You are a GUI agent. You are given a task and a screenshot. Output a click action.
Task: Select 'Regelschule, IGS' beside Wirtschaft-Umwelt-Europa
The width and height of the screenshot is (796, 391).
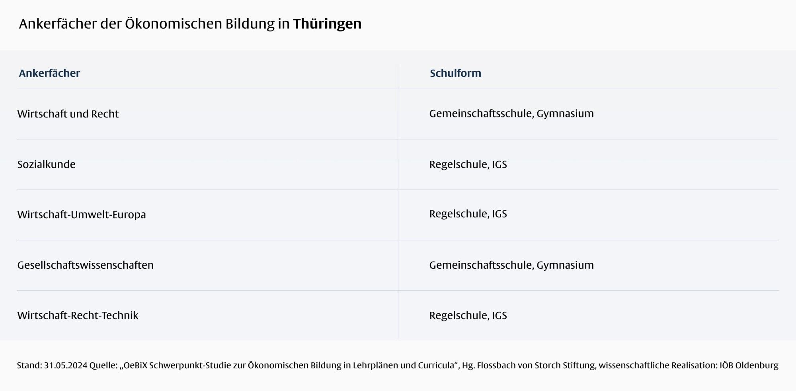click(x=468, y=214)
